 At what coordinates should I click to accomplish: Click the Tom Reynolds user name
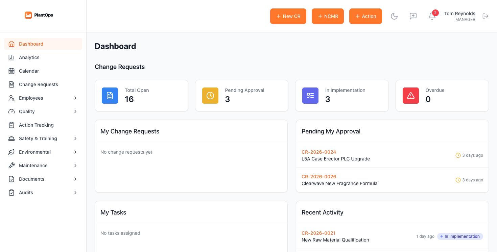[459, 14]
